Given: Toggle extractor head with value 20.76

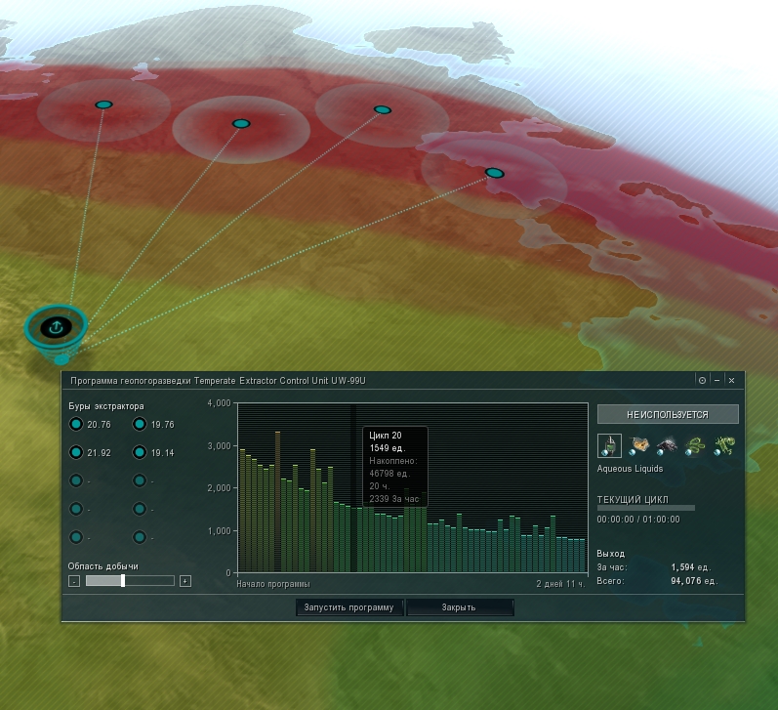Looking at the screenshot, I should click(x=76, y=424).
